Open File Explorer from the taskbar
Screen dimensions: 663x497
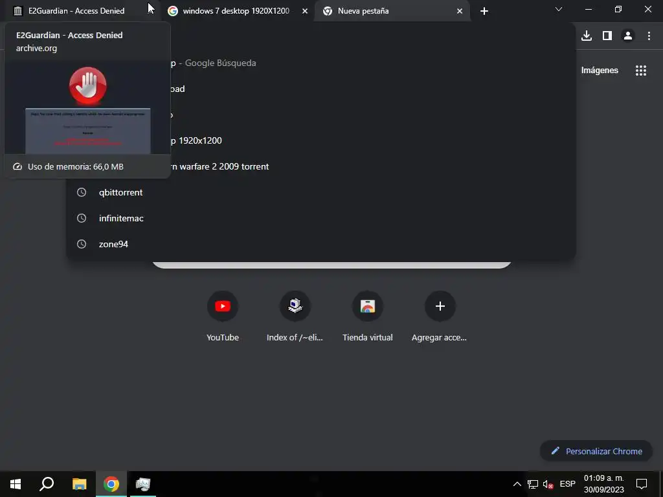click(79, 484)
